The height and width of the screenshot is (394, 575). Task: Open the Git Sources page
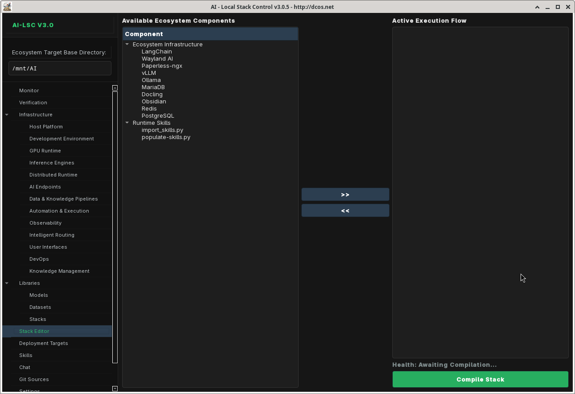34,379
